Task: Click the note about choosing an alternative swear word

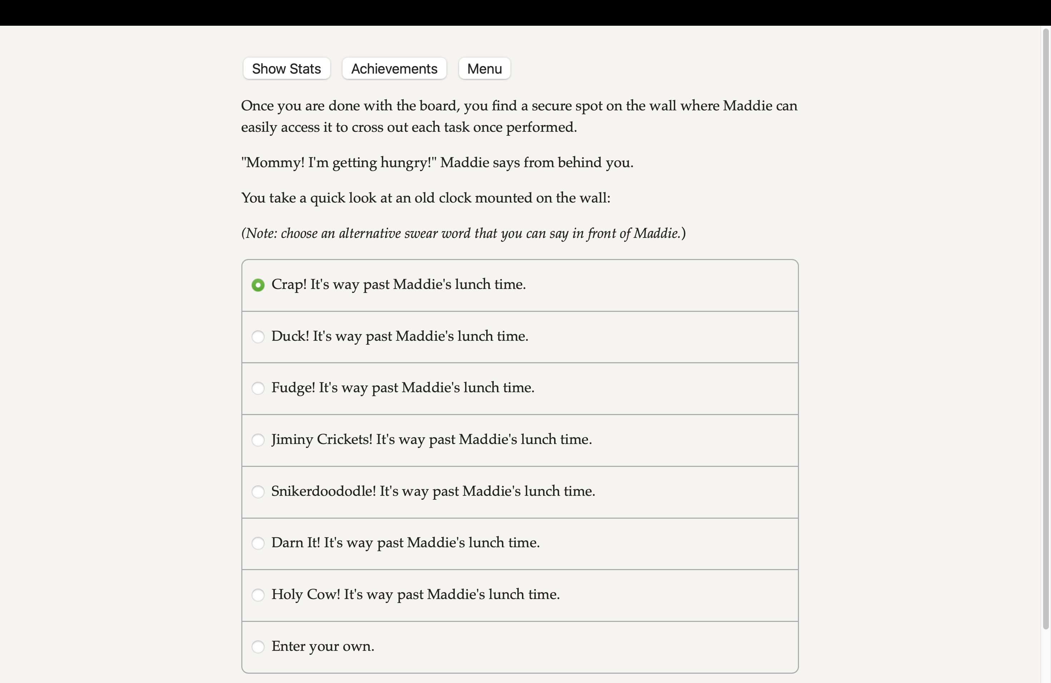Action: (463, 233)
